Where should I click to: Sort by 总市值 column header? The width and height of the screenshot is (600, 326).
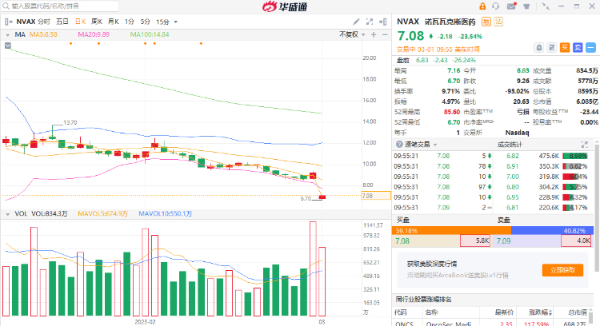click(577, 312)
